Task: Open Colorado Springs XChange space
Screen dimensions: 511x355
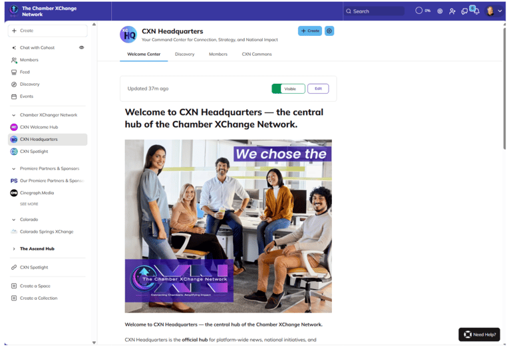Action: pyautogui.click(x=47, y=232)
